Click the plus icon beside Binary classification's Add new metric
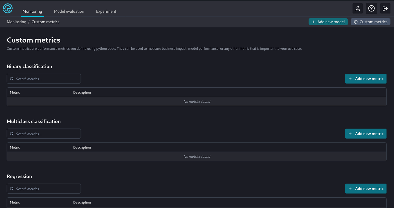Image resolution: width=394 pixels, height=208 pixels. pyautogui.click(x=350, y=79)
